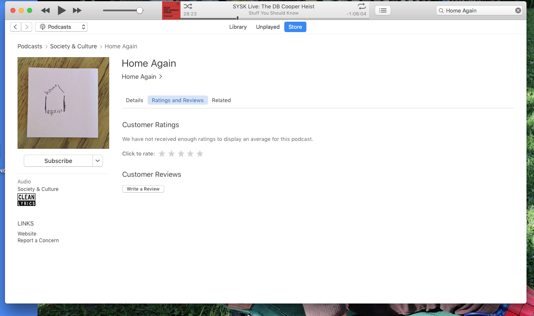The height and width of the screenshot is (316, 534).
Task: Go to the Society & Culture breadcrumb
Action: [73, 46]
